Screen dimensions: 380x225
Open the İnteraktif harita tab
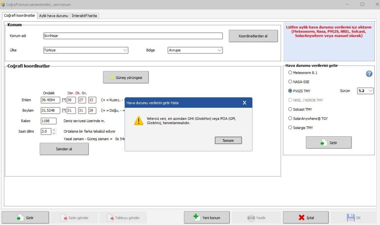click(84, 16)
